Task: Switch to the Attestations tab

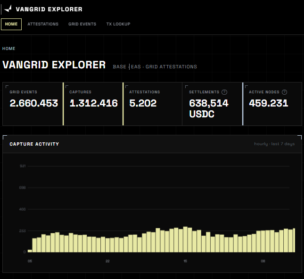Action: 43,24
